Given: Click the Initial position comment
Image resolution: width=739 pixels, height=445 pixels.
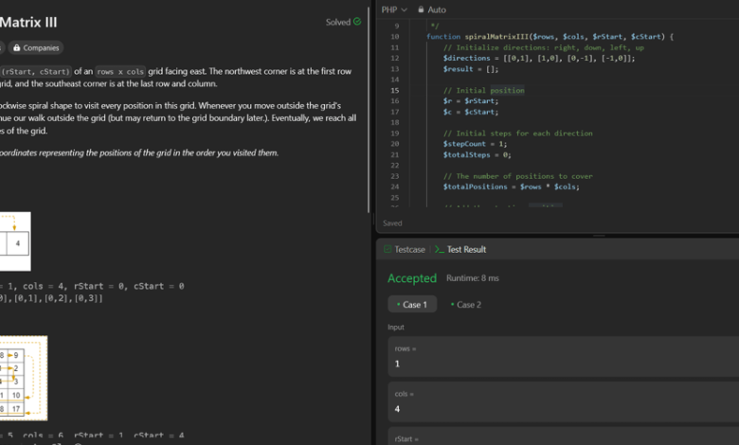Looking at the screenshot, I should pos(483,90).
